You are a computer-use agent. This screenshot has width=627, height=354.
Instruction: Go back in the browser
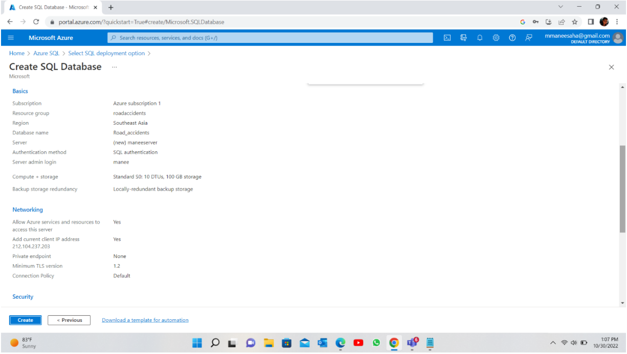pyautogui.click(x=10, y=22)
